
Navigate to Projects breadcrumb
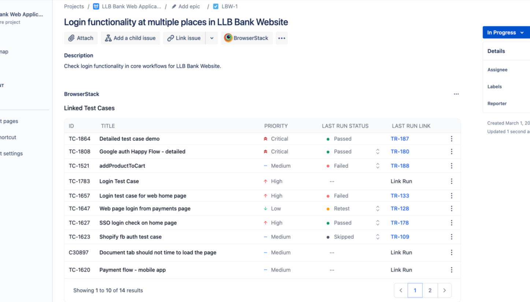pyautogui.click(x=74, y=7)
